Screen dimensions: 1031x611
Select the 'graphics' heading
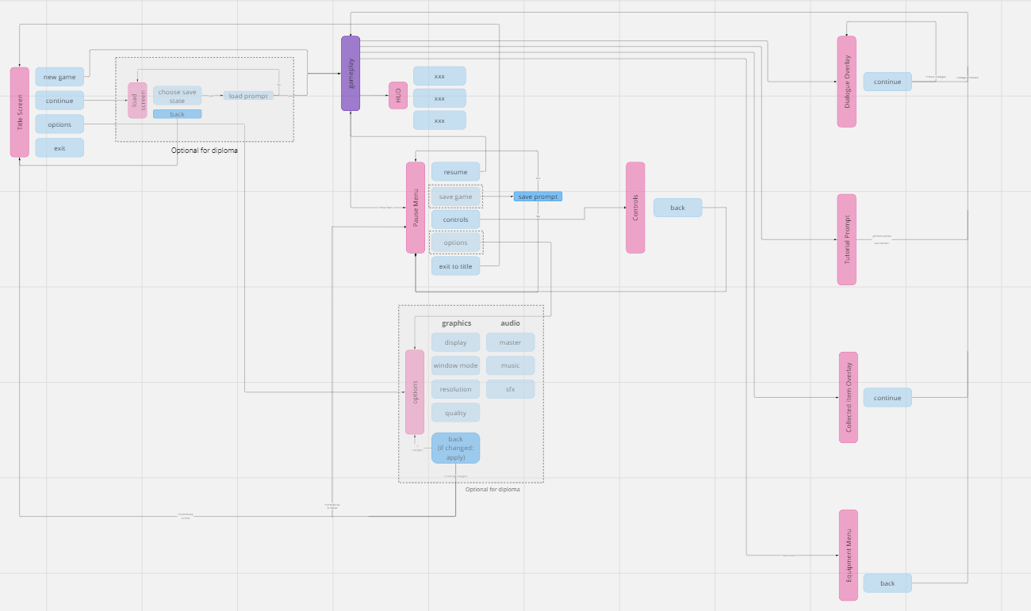click(x=456, y=323)
